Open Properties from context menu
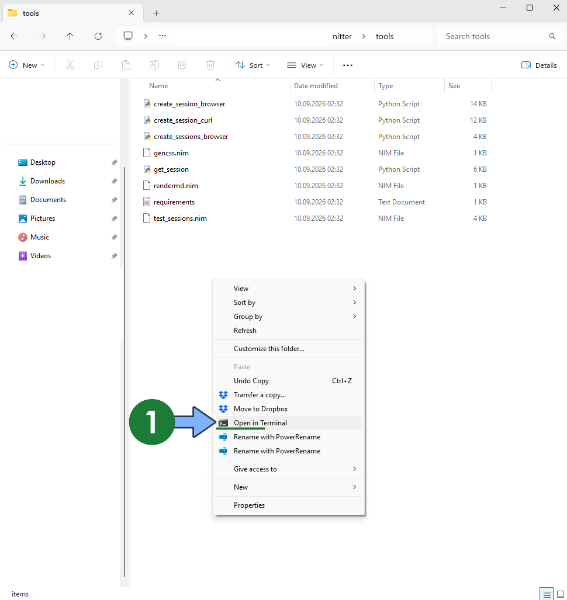The width and height of the screenshot is (567, 600). (288, 505)
